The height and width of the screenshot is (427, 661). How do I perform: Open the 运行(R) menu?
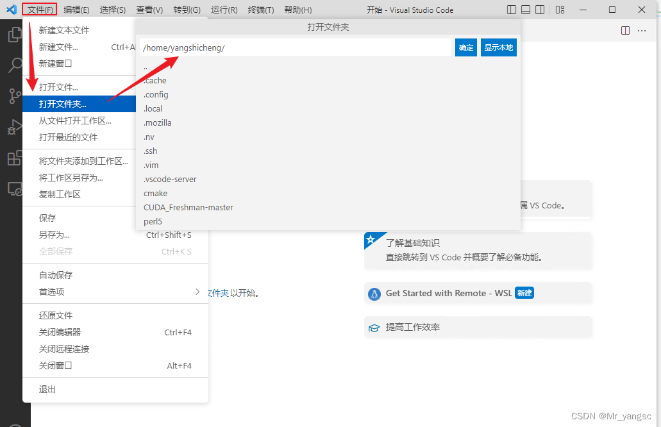pyautogui.click(x=224, y=9)
